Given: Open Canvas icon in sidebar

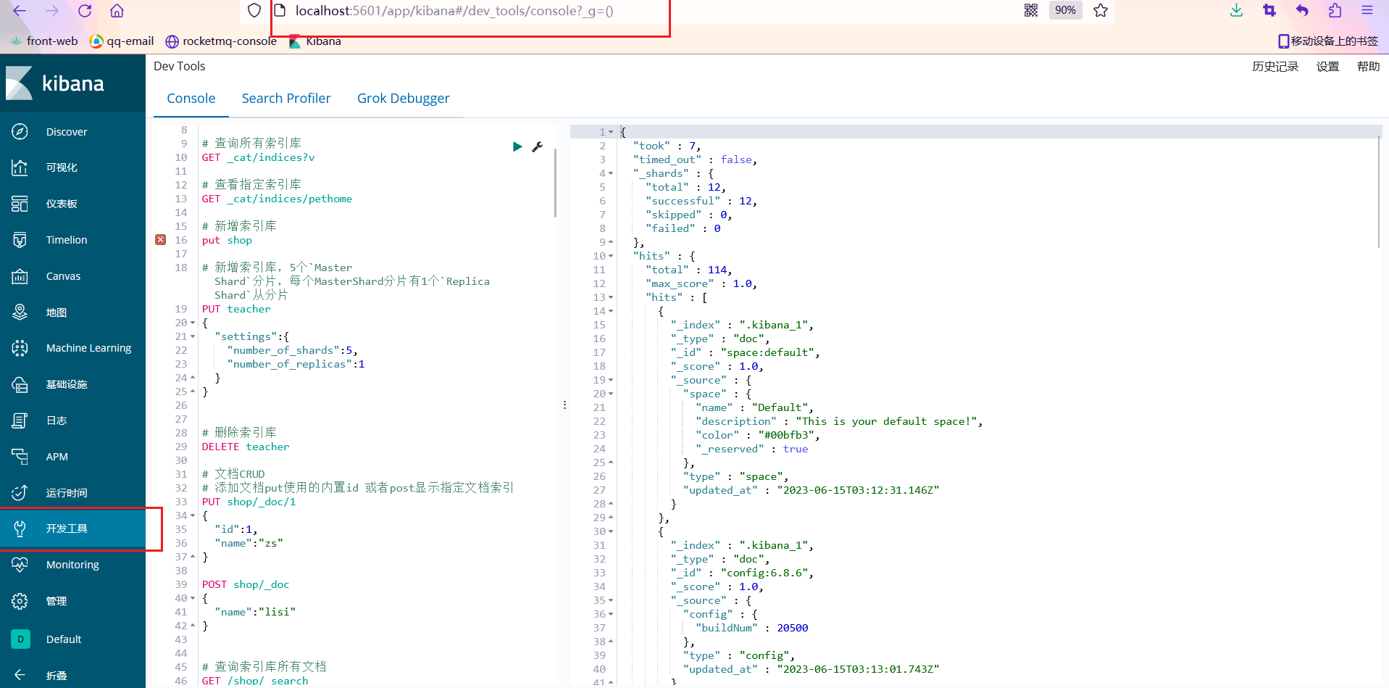Looking at the screenshot, I should (x=20, y=276).
